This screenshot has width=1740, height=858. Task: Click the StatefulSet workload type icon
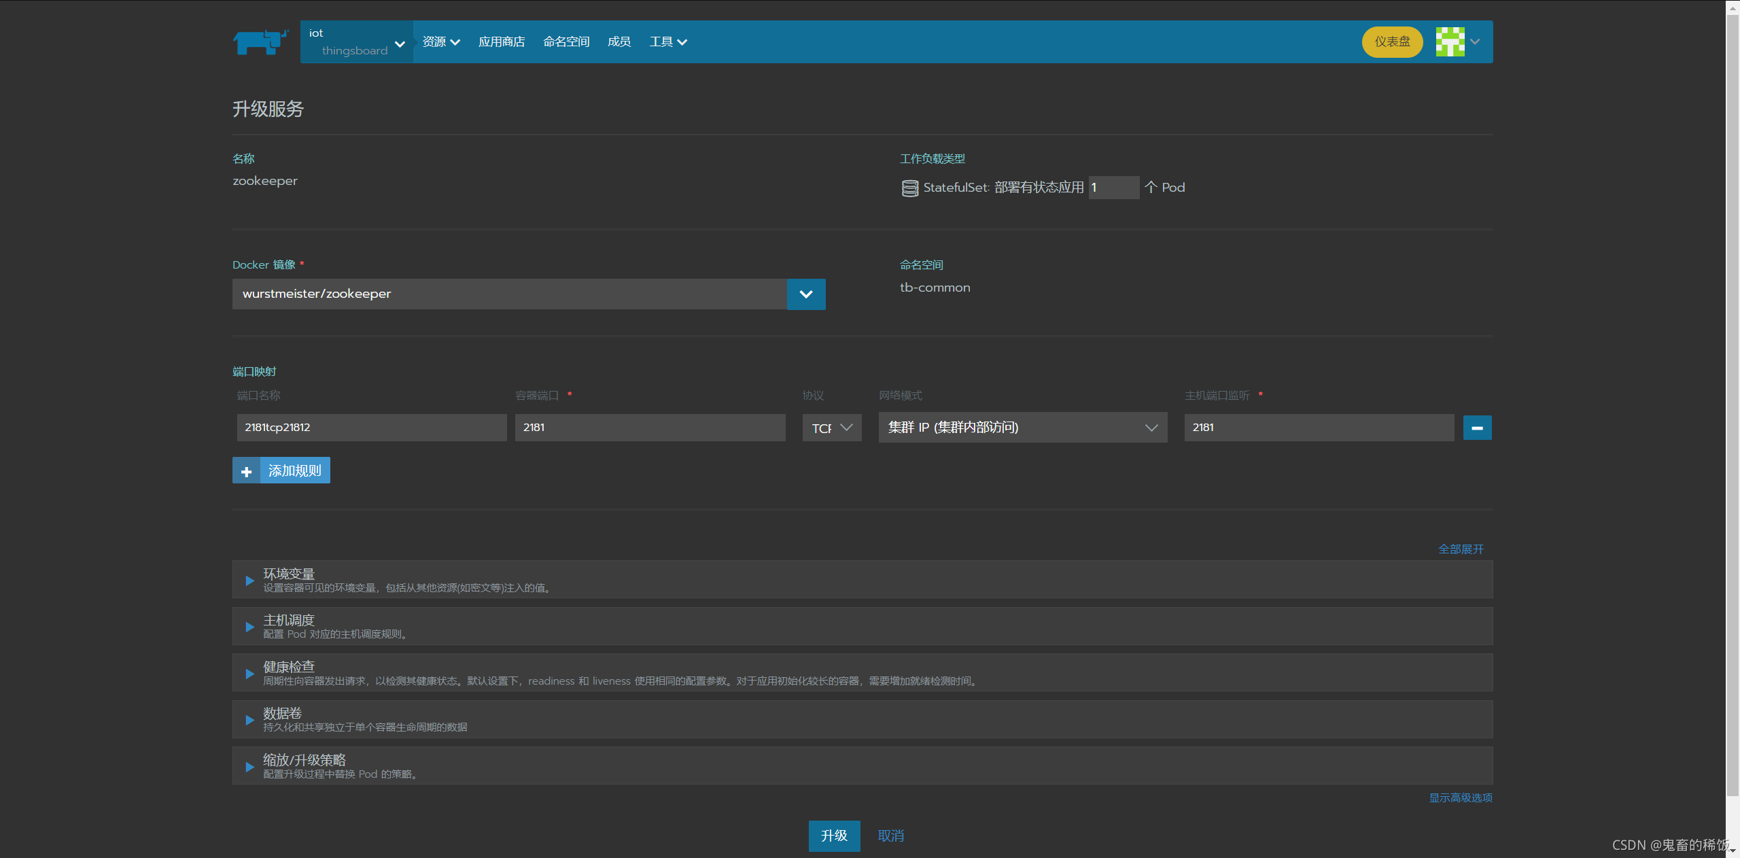[909, 188]
